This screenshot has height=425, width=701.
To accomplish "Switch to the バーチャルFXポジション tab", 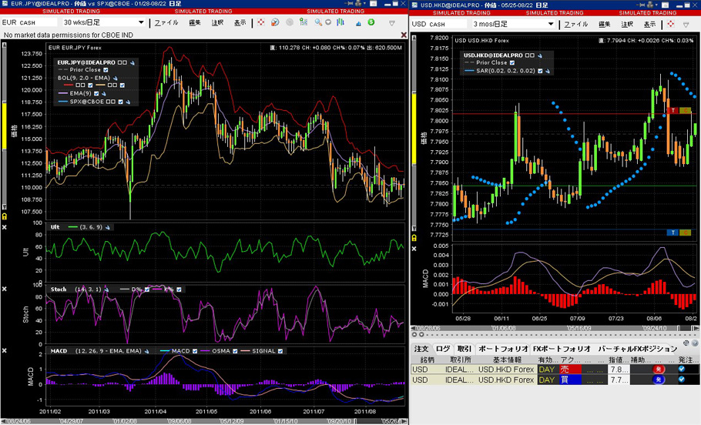I will (x=638, y=349).
